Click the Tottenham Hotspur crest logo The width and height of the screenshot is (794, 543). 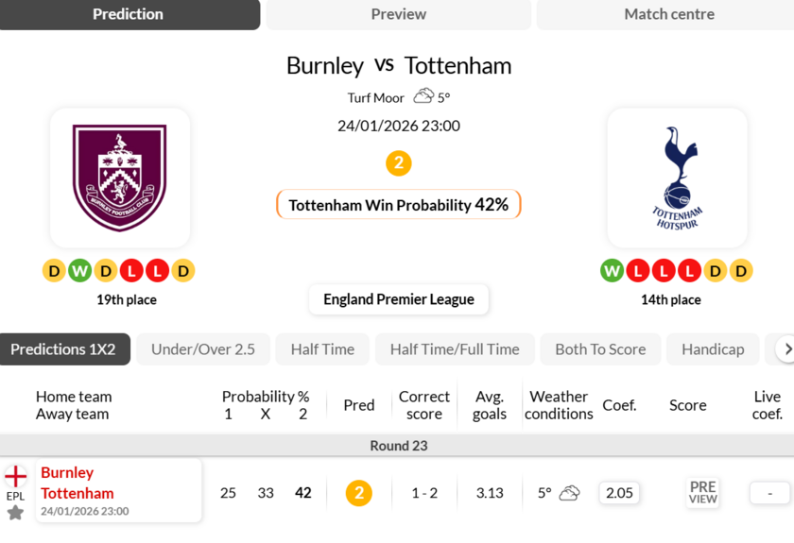[677, 178]
